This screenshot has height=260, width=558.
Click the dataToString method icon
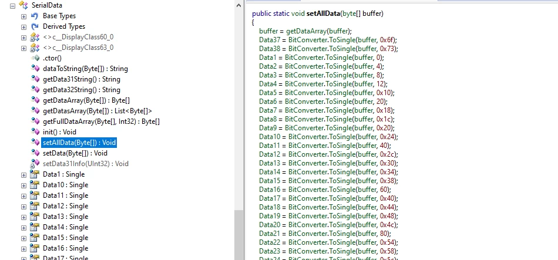point(35,69)
